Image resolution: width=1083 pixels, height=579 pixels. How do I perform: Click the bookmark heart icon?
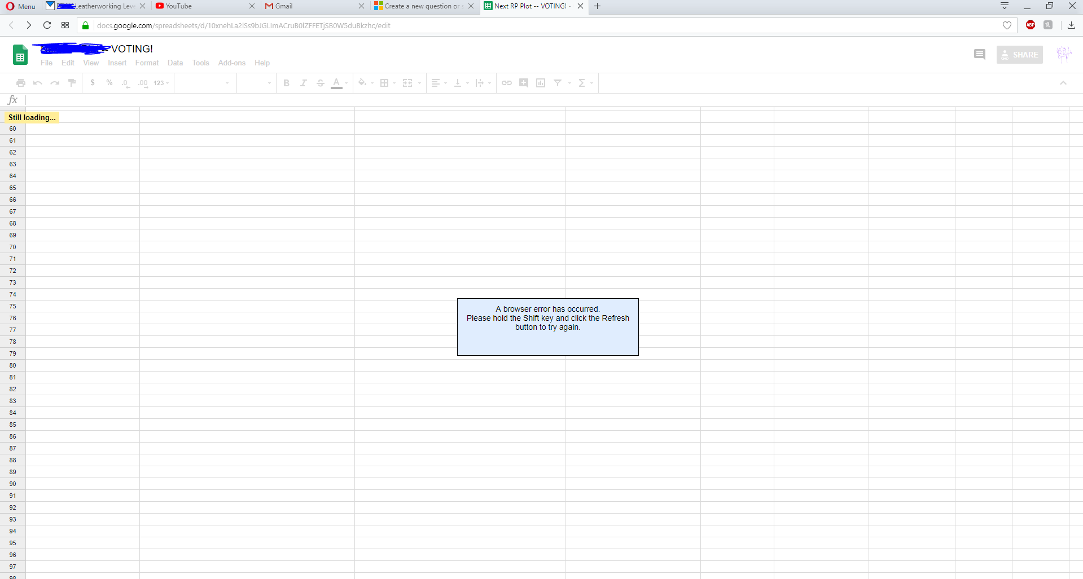coord(1007,25)
